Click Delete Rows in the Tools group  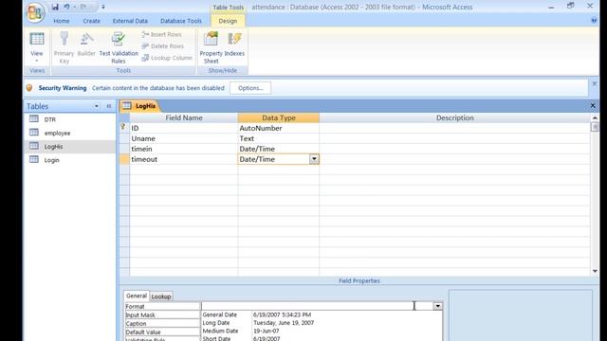[x=162, y=46]
